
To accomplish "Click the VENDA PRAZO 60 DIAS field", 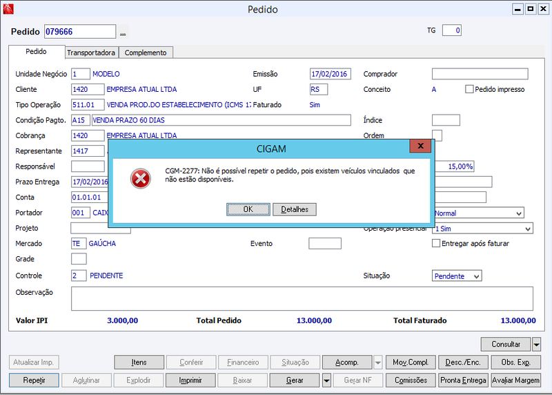I will pyautogui.click(x=221, y=120).
